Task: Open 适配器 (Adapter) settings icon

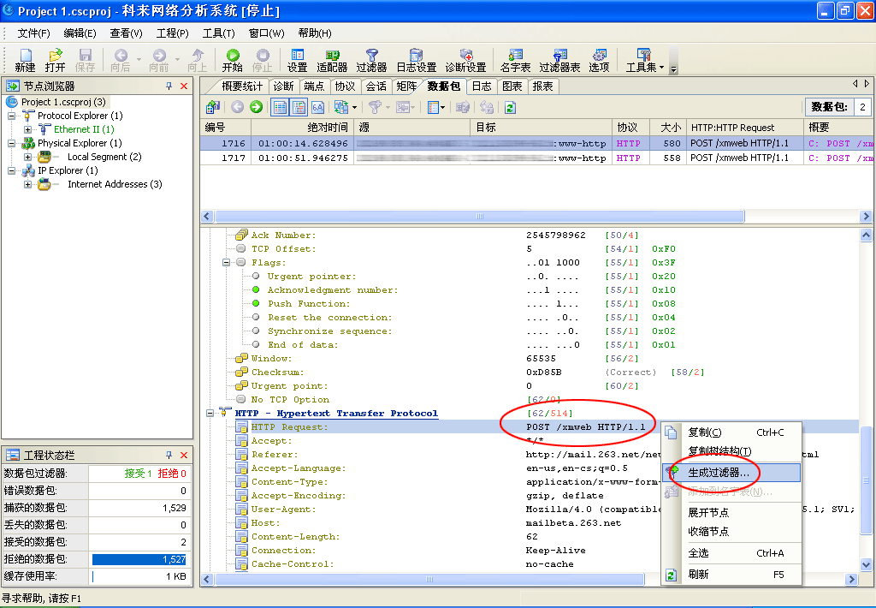Action: pyautogui.click(x=332, y=56)
